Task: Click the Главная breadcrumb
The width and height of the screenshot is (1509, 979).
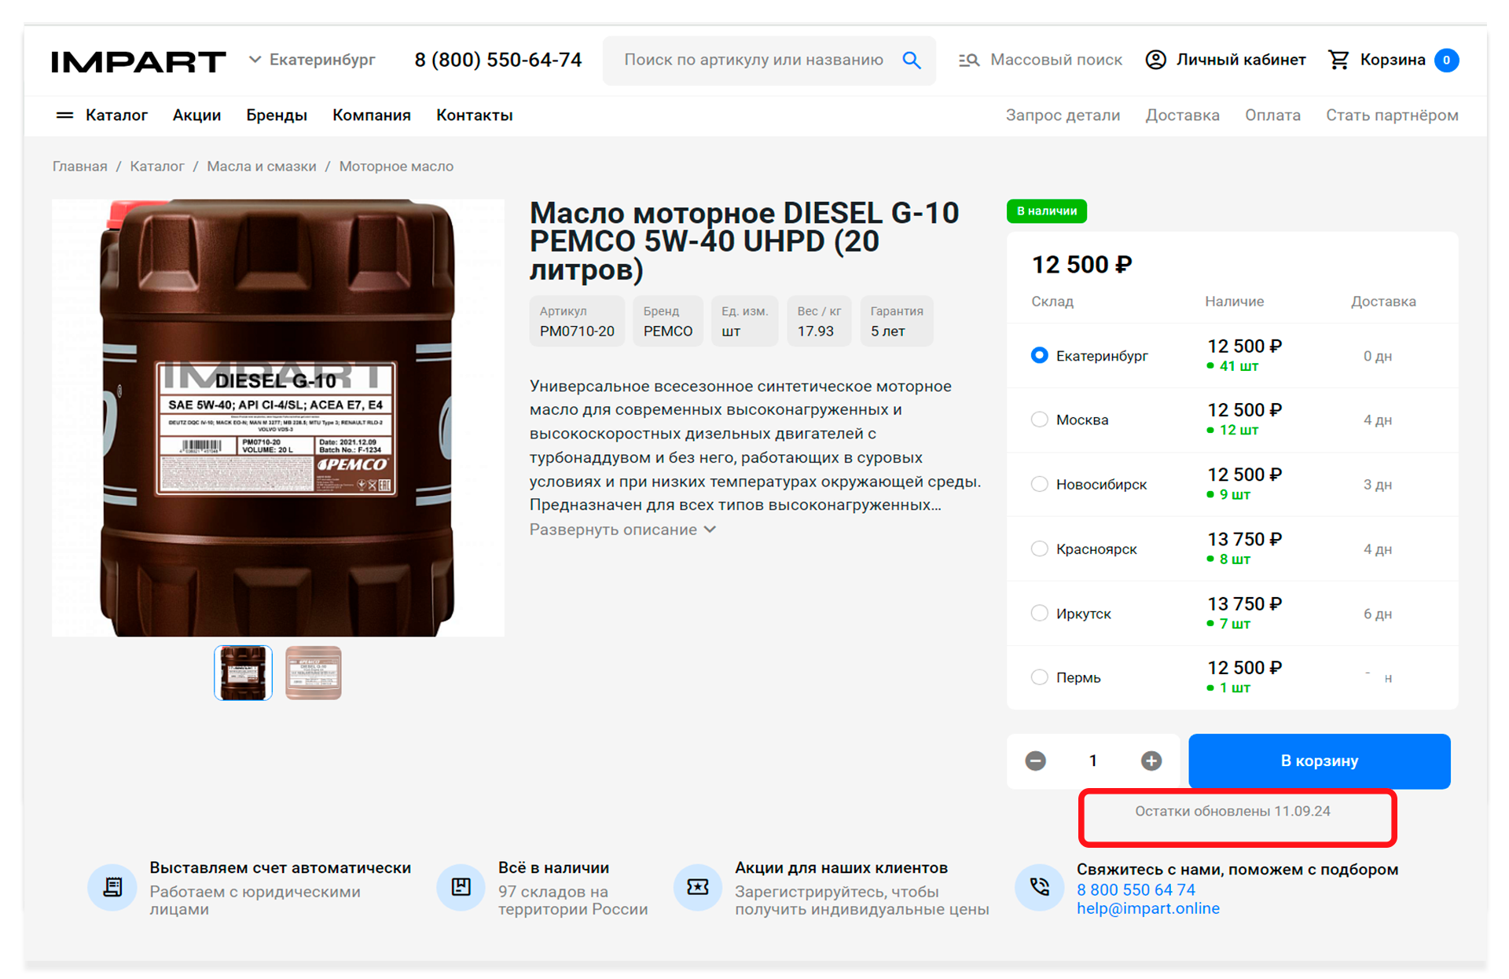Action: tap(80, 167)
